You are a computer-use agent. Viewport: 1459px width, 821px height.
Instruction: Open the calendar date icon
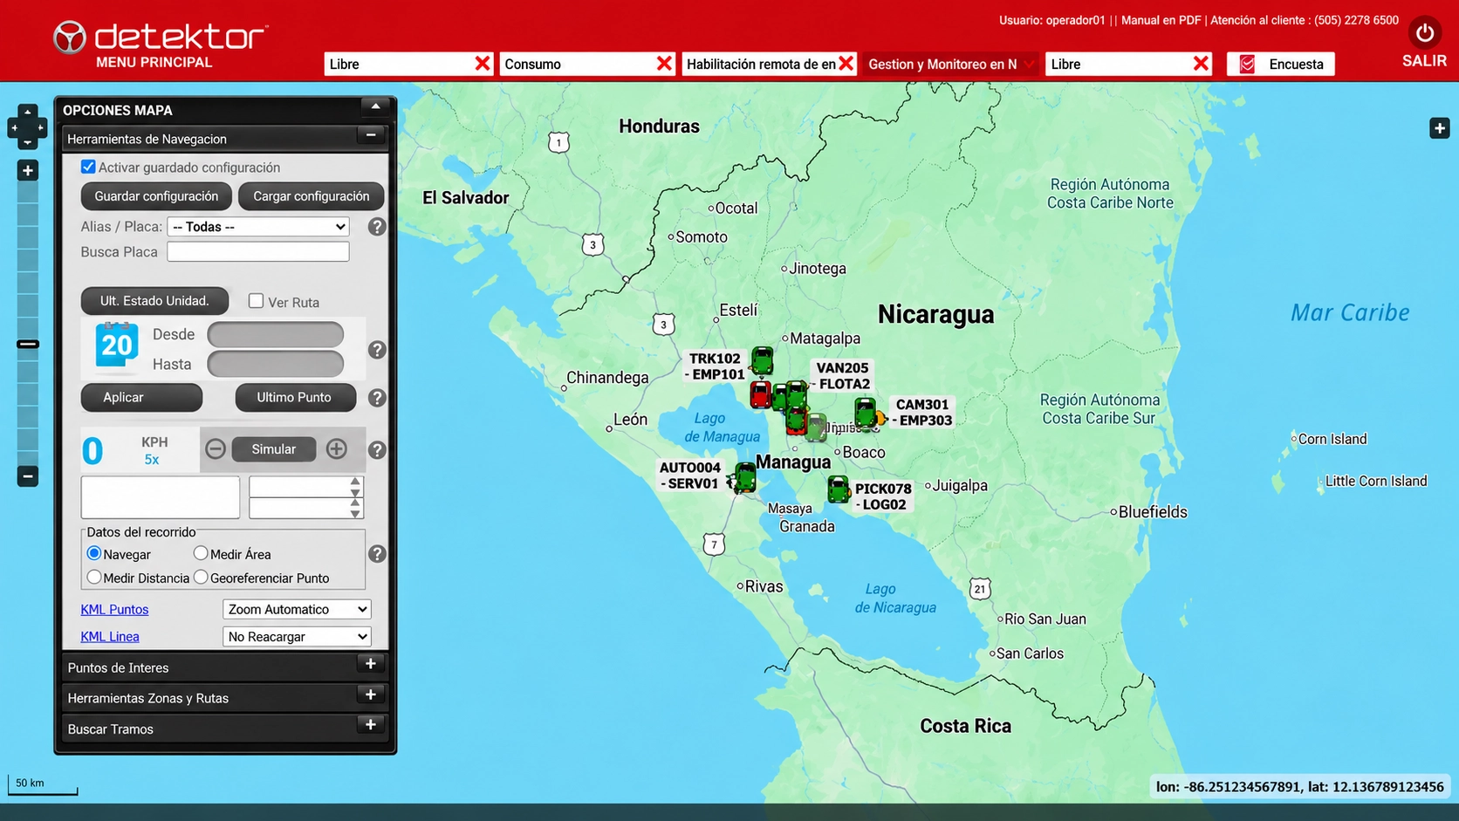(x=117, y=344)
